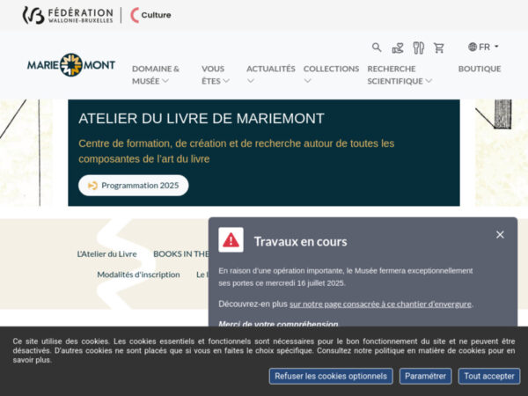
Task: Follow the chantier d'envergure page link
Action: click(x=380, y=304)
